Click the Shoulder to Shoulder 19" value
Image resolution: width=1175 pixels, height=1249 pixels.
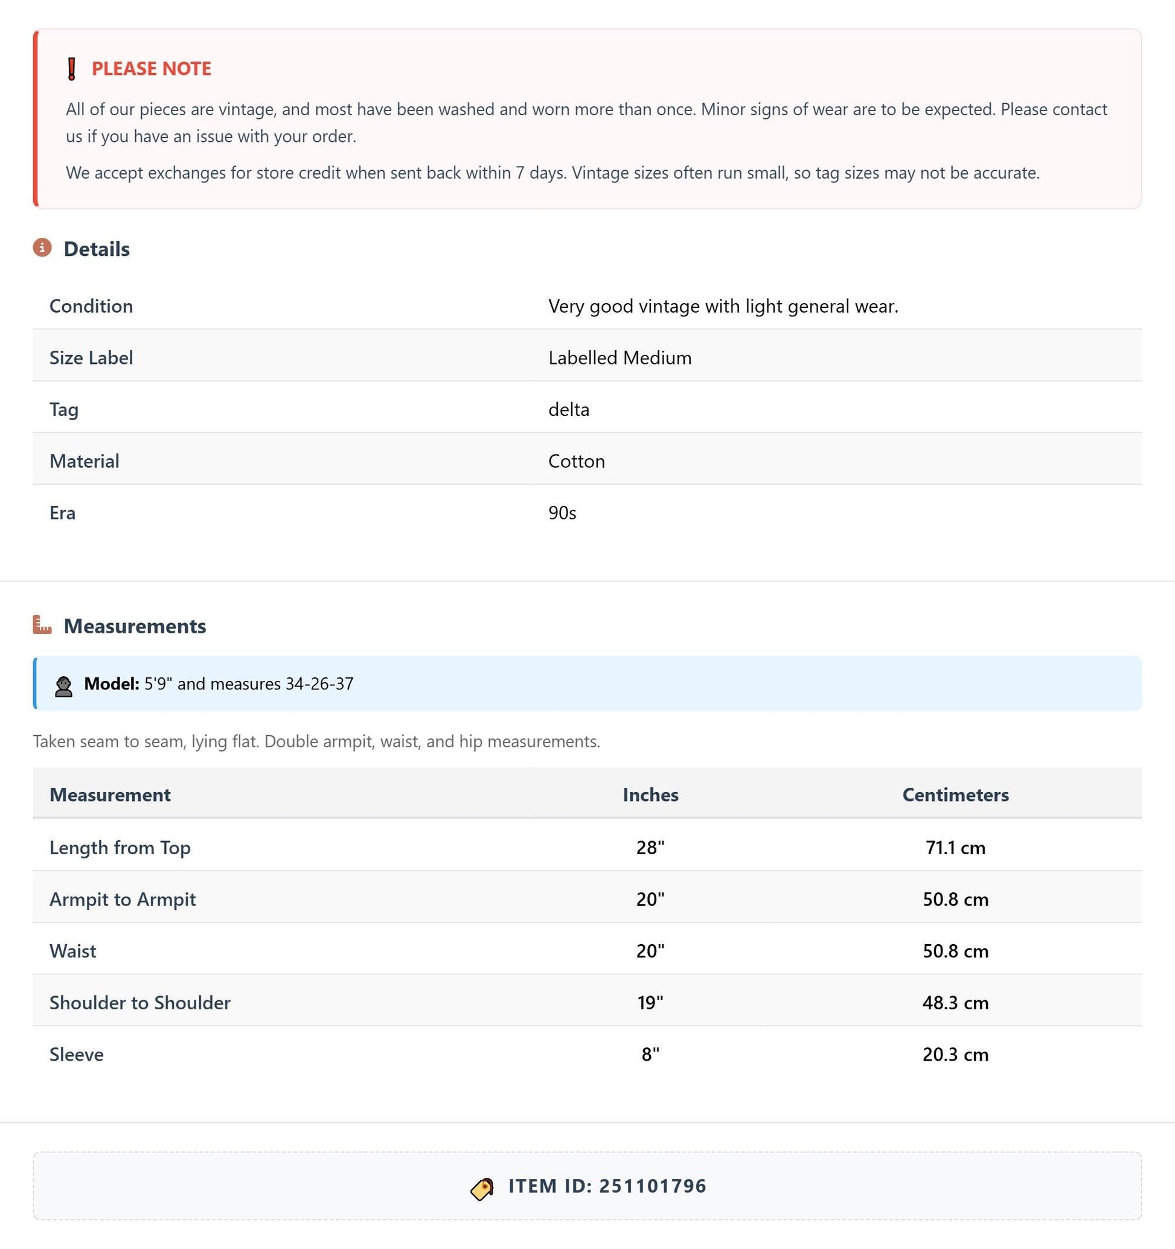(x=650, y=1002)
